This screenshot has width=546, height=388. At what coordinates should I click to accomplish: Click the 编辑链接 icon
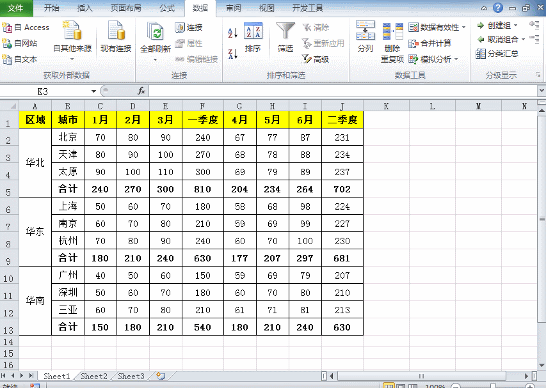pos(180,59)
